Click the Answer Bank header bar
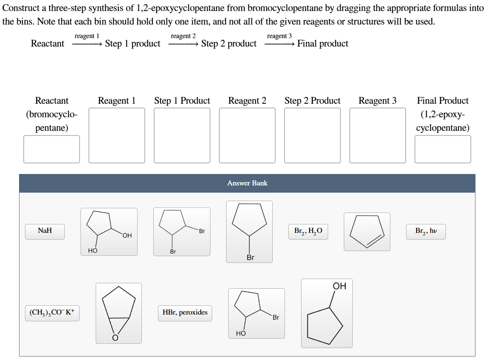 (247, 183)
